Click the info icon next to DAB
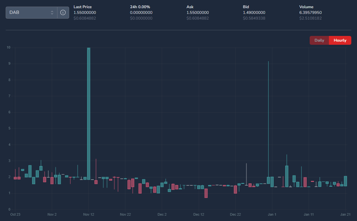 click(x=63, y=13)
